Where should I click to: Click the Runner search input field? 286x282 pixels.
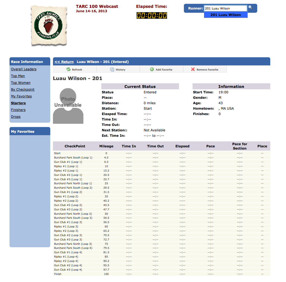225,8
